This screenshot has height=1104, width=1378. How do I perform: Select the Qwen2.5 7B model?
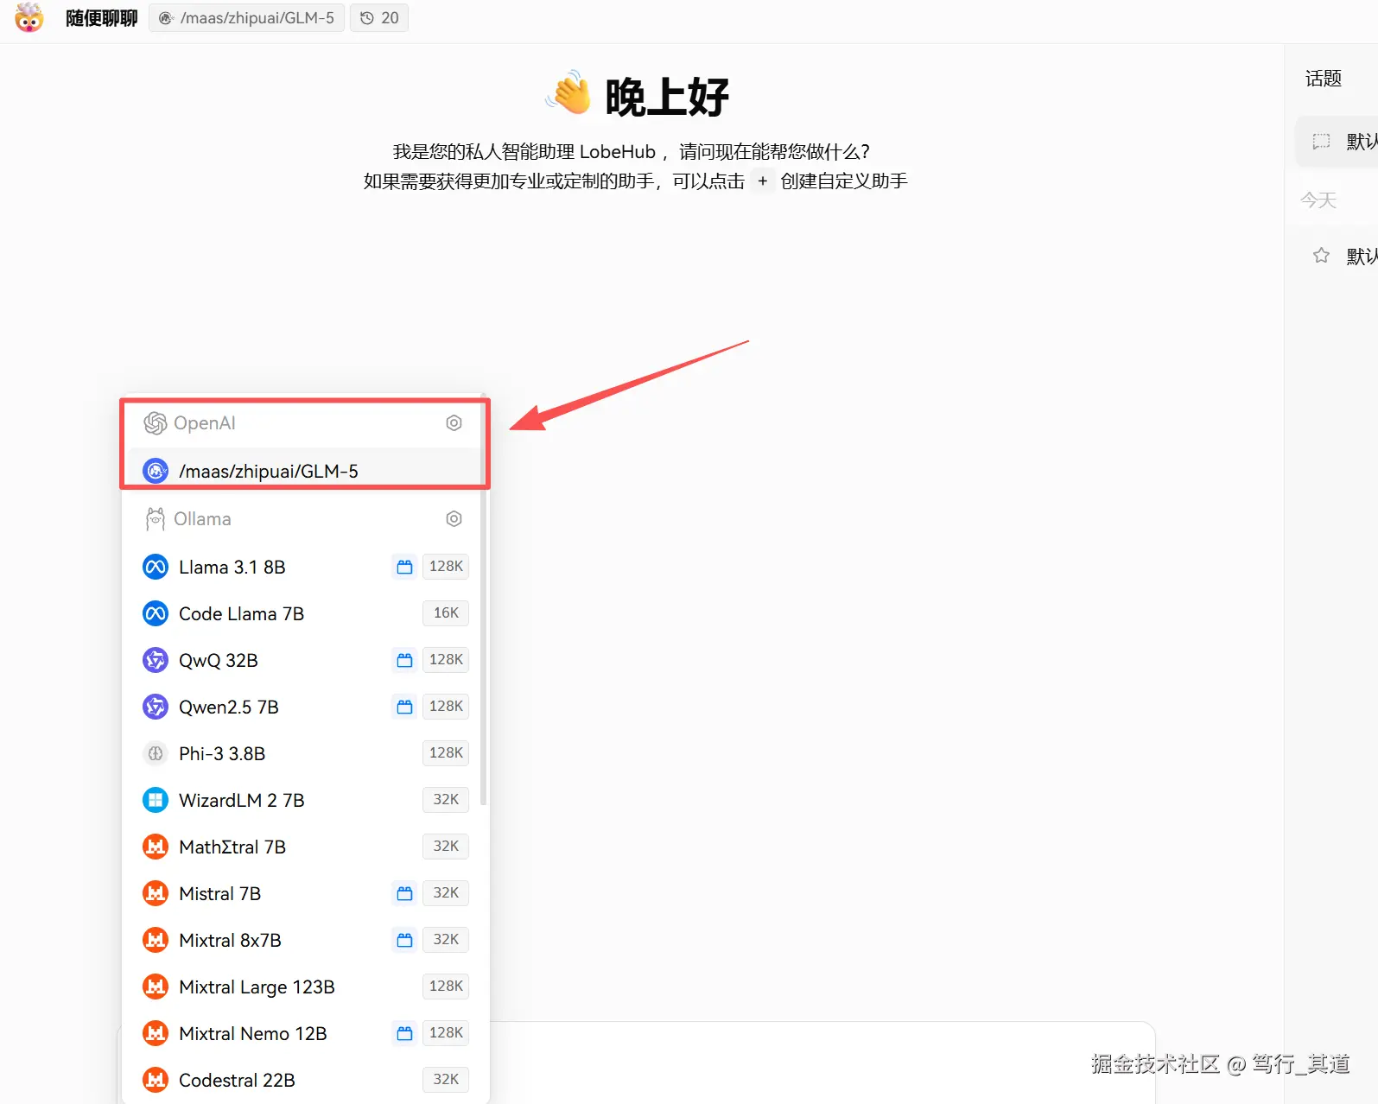(305, 707)
